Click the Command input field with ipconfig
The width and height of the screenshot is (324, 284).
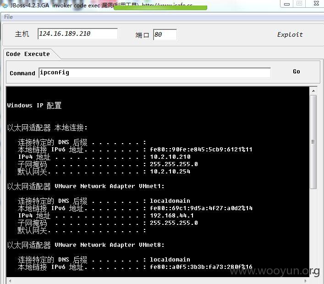(x=154, y=72)
